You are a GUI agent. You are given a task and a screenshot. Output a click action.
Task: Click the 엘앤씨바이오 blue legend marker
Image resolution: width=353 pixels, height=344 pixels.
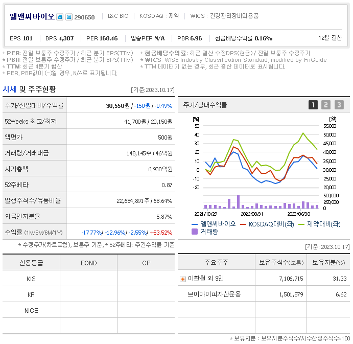click(x=195, y=224)
